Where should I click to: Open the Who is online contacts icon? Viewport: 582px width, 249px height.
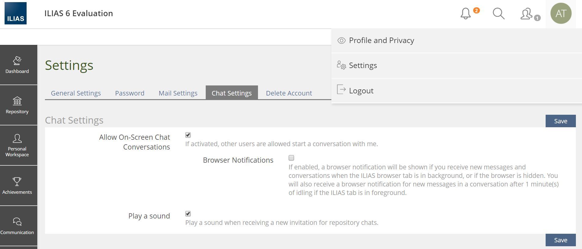pyautogui.click(x=527, y=14)
